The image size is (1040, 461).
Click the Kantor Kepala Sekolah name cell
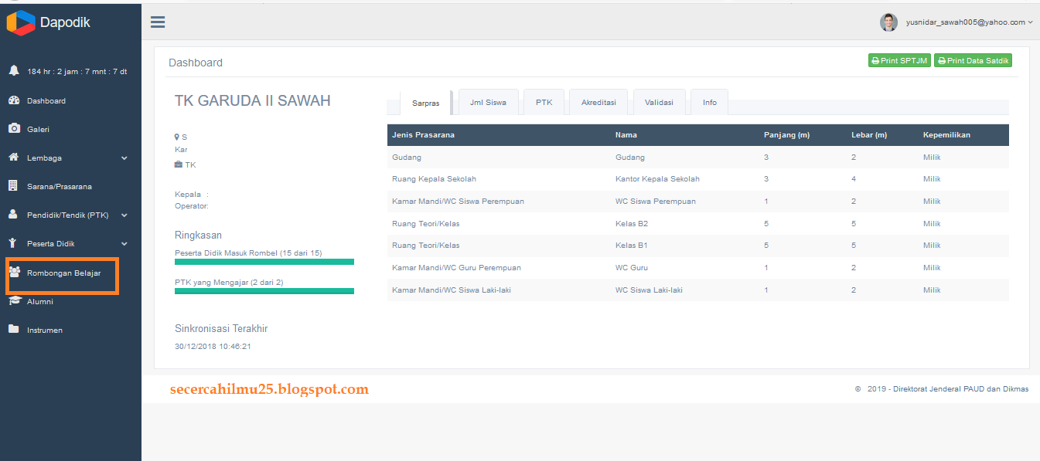tap(657, 179)
